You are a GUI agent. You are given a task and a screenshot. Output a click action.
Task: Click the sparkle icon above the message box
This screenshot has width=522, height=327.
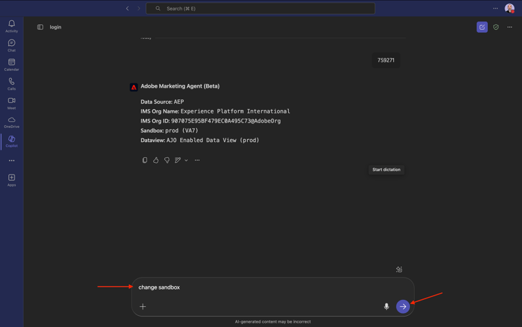coord(399,269)
